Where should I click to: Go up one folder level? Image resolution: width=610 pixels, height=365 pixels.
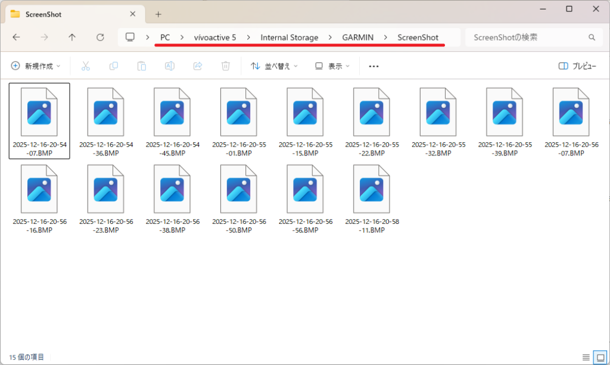[x=72, y=38]
